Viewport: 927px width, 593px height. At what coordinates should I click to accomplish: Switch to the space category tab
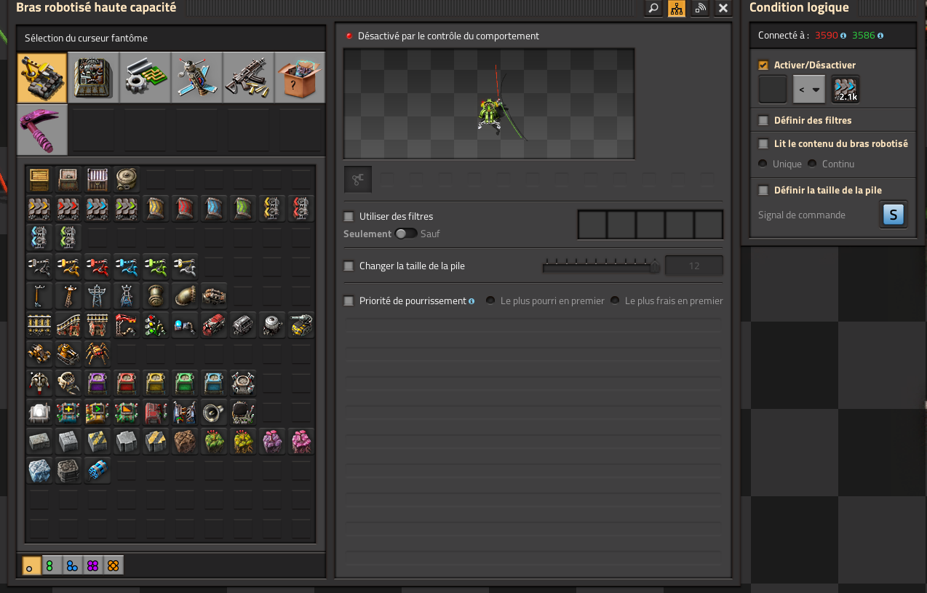196,77
